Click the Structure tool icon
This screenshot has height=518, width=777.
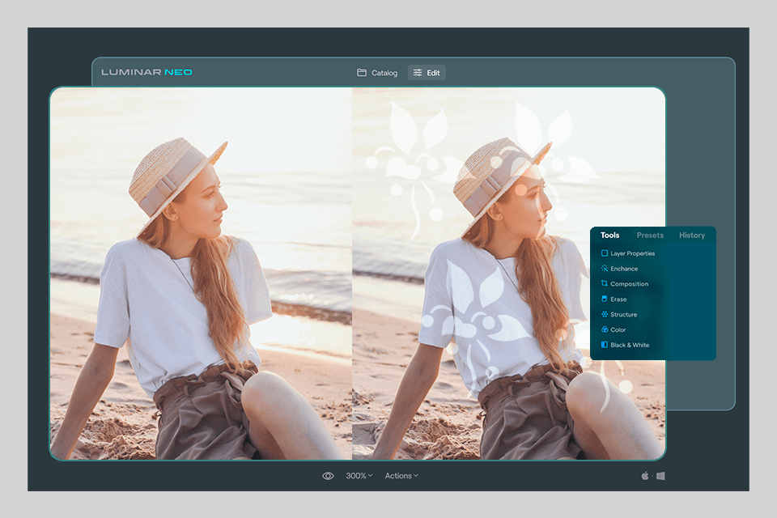coord(605,314)
